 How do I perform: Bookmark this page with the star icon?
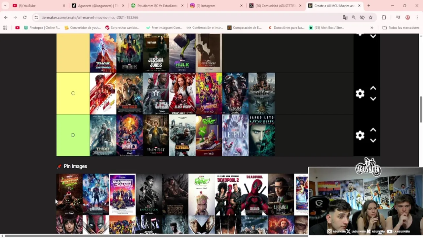371,17
